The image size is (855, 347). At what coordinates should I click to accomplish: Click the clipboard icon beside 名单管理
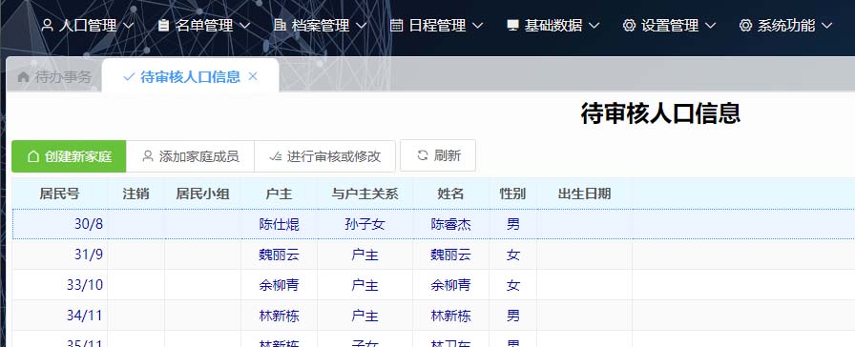click(163, 25)
